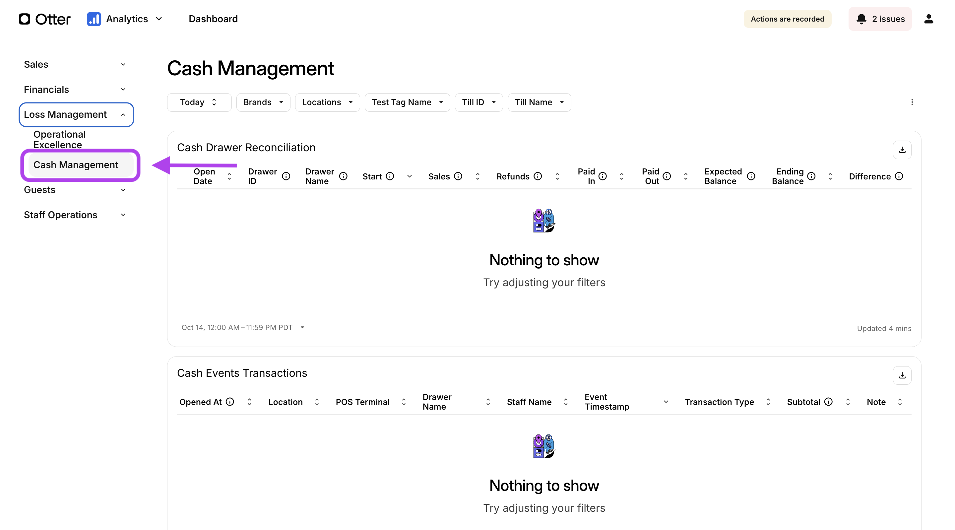
Task: Go to the Dashboard tab
Action: 213,19
